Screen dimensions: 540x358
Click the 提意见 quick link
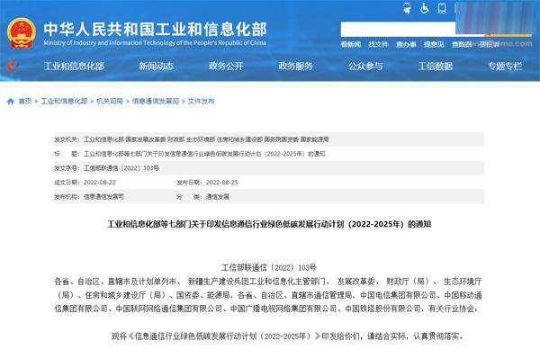tap(434, 44)
